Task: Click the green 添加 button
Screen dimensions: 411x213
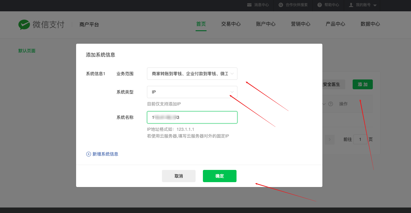Action: click(363, 84)
